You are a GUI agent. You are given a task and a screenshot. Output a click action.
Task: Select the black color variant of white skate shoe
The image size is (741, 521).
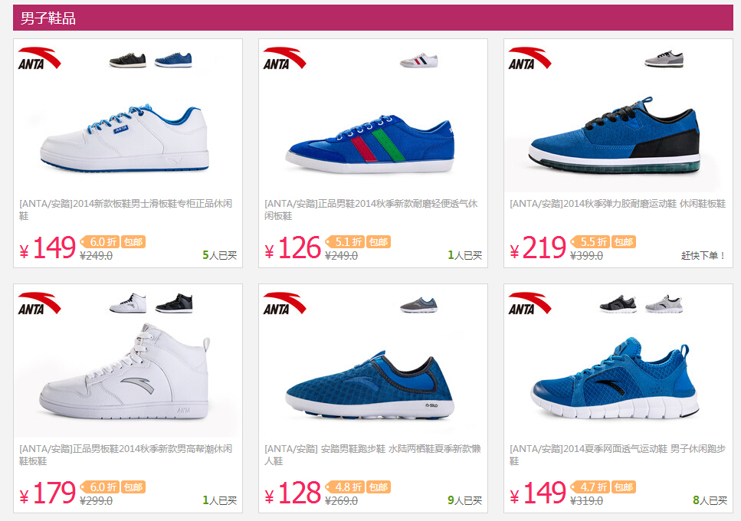(x=128, y=60)
